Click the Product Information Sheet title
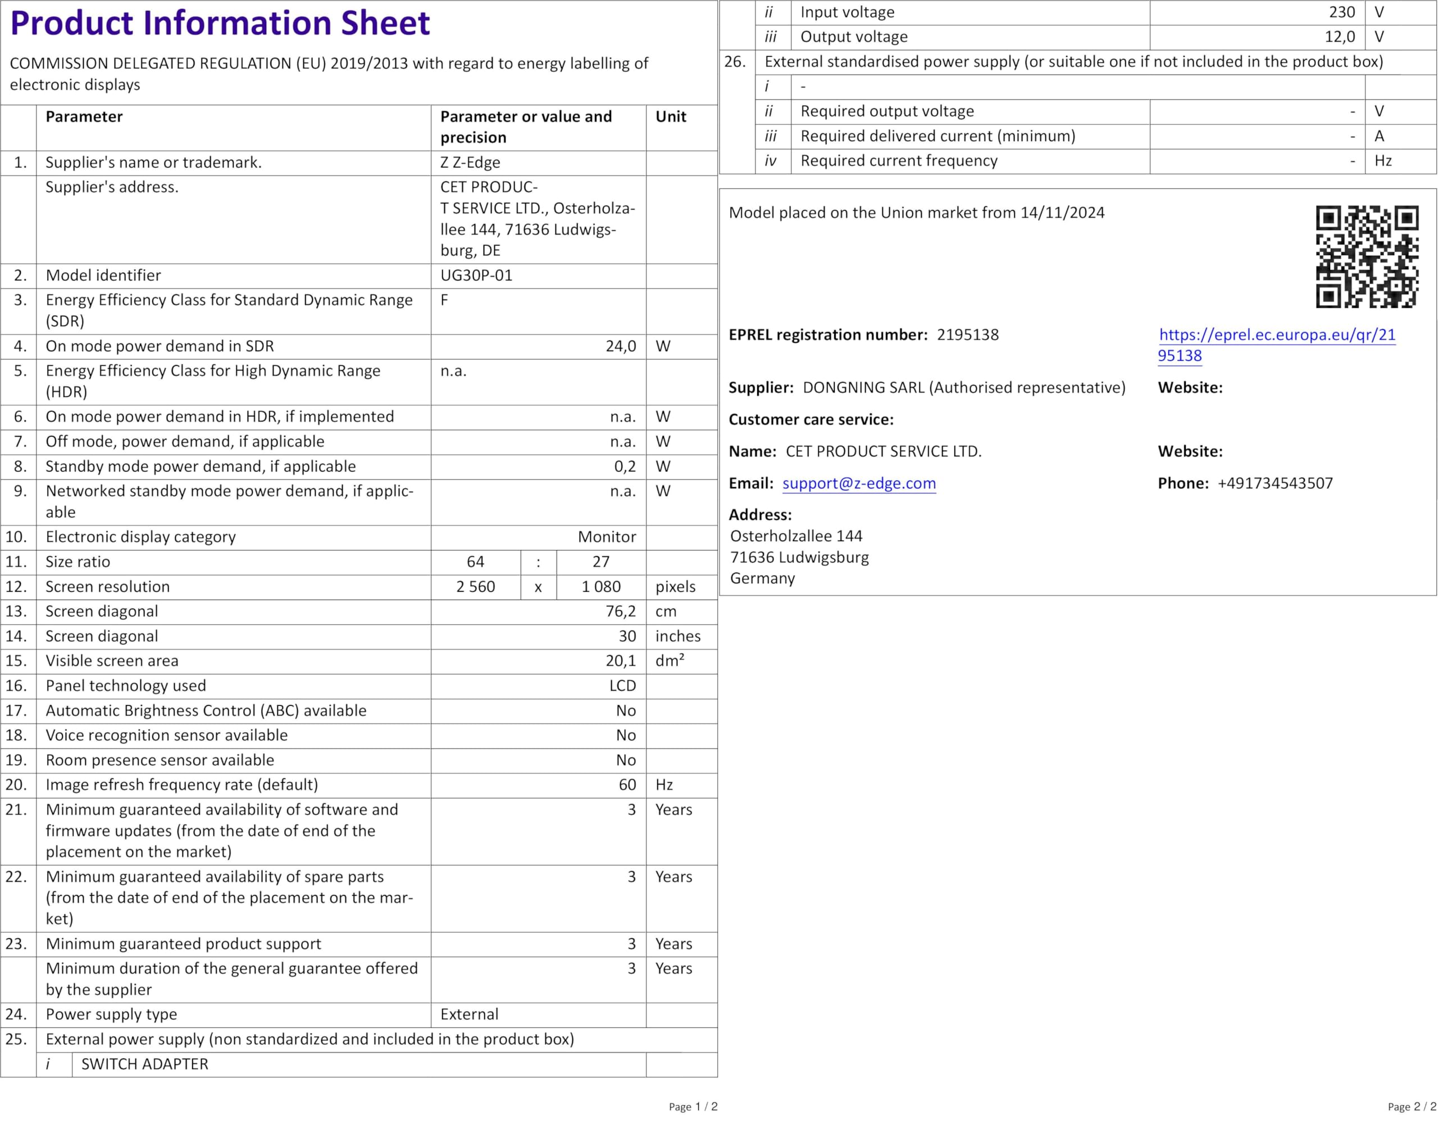Image resolution: width=1438 pixels, height=1125 pixels. click(220, 24)
